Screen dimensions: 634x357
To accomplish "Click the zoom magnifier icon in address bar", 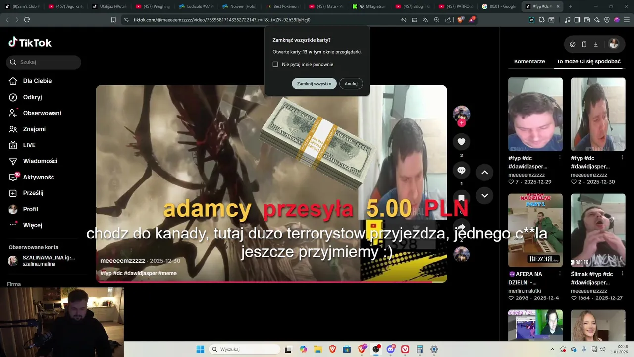I will tap(437, 20).
